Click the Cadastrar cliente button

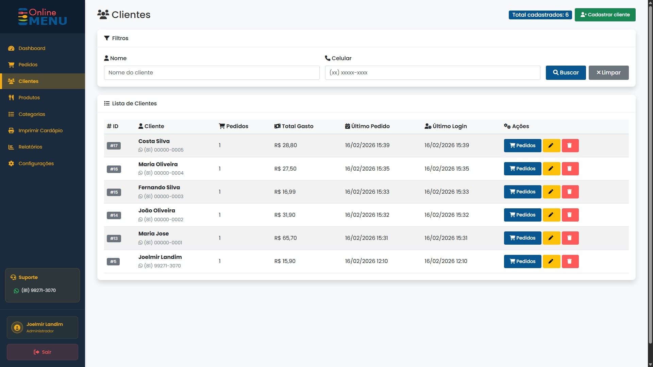pyautogui.click(x=605, y=15)
